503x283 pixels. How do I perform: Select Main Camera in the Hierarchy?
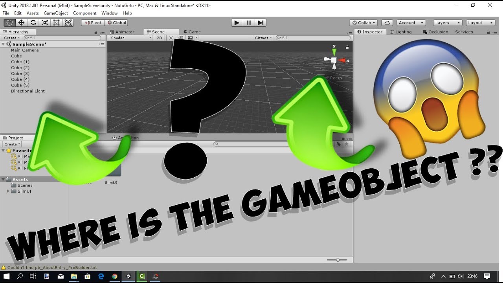click(x=25, y=50)
